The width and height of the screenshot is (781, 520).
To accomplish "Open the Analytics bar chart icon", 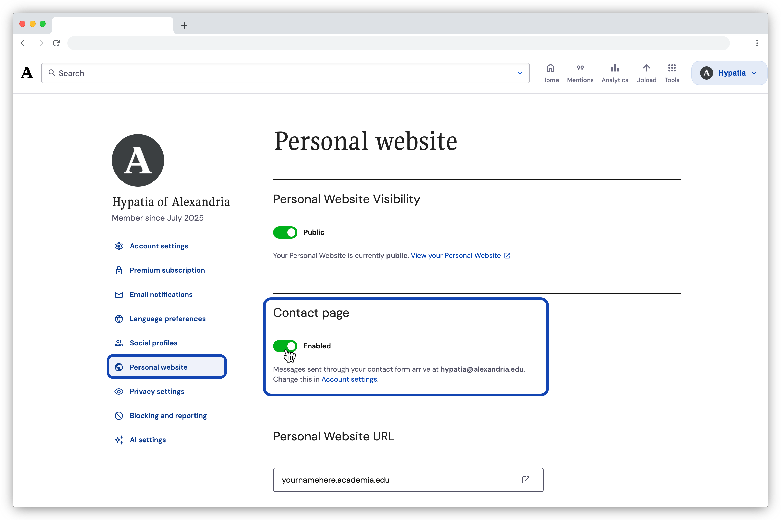I will point(615,68).
